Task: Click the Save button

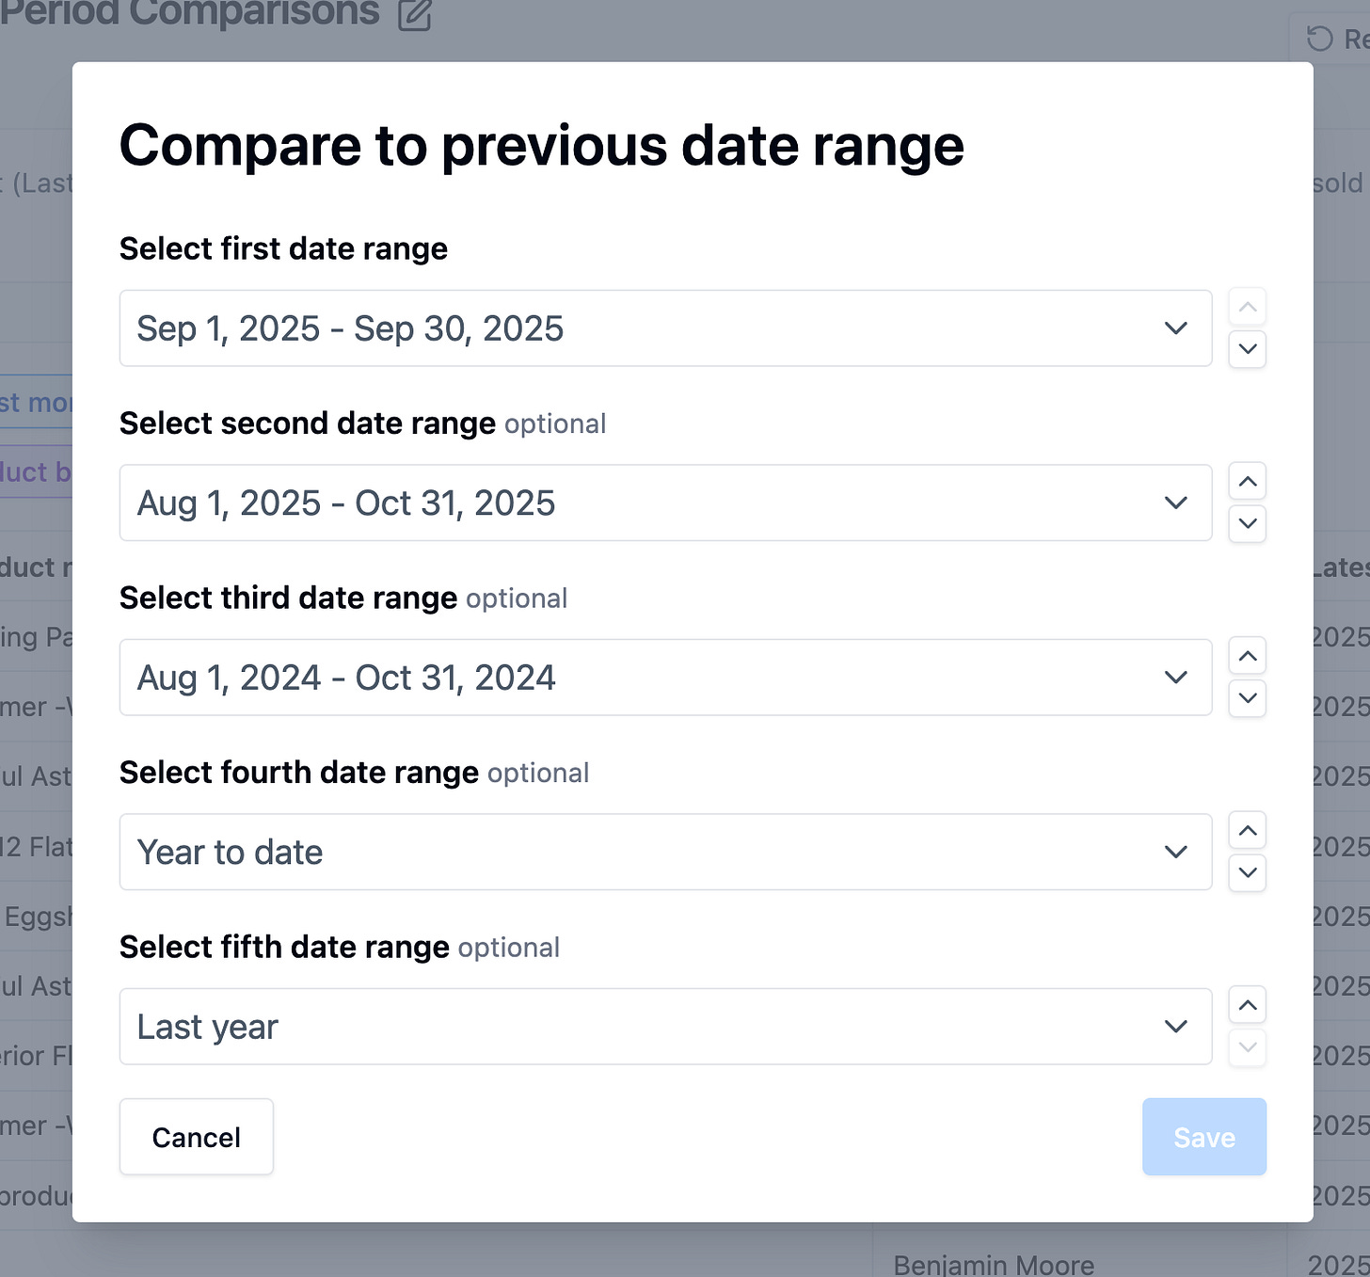Action: 1203,1137
